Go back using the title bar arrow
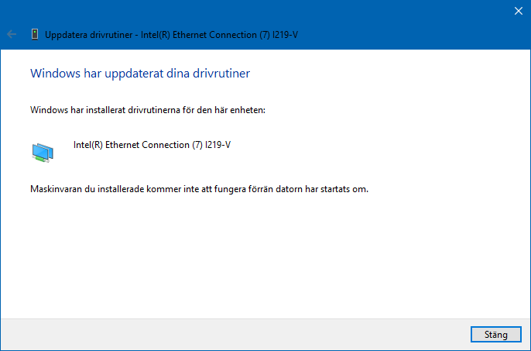 [12, 34]
